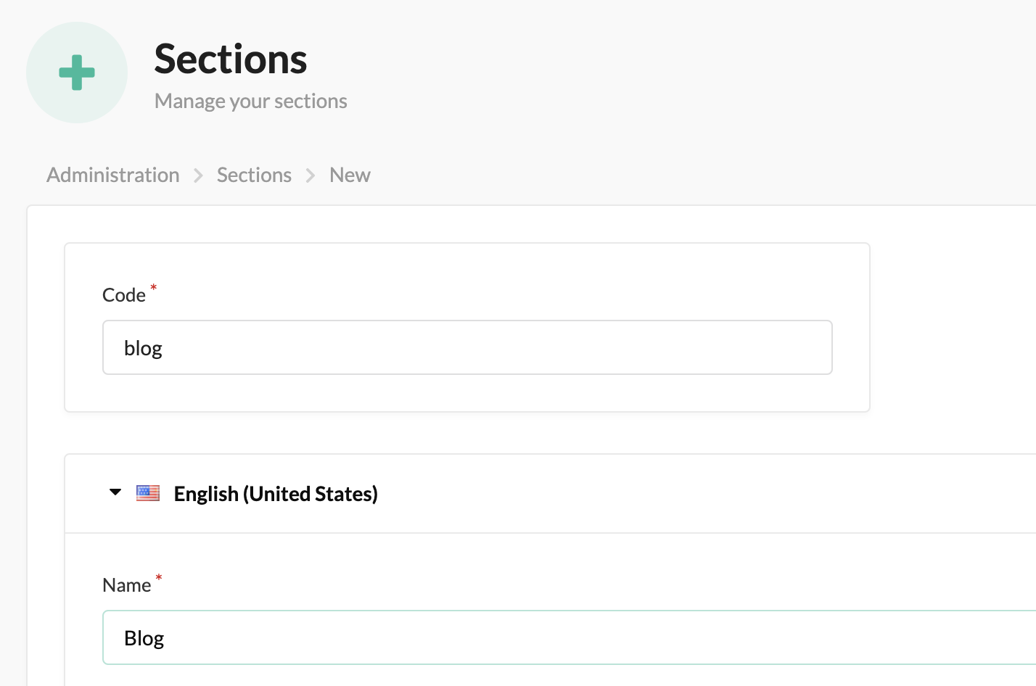Focus the Code input containing blog
The height and width of the screenshot is (686, 1036).
click(467, 347)
